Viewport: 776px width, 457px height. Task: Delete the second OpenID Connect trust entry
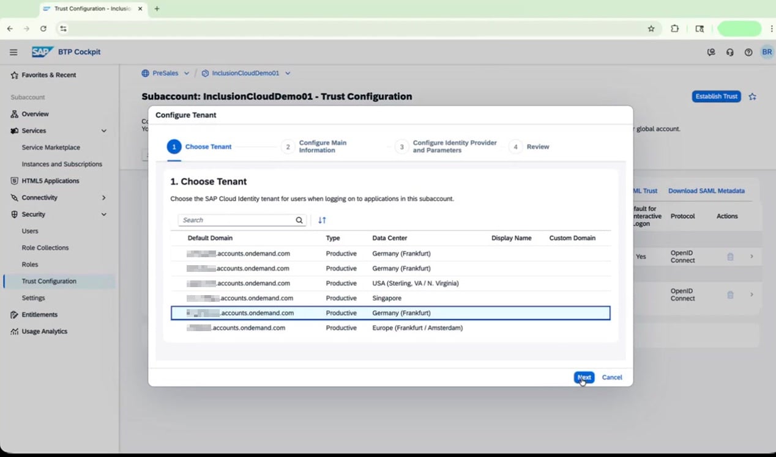[x=730, y=294]
